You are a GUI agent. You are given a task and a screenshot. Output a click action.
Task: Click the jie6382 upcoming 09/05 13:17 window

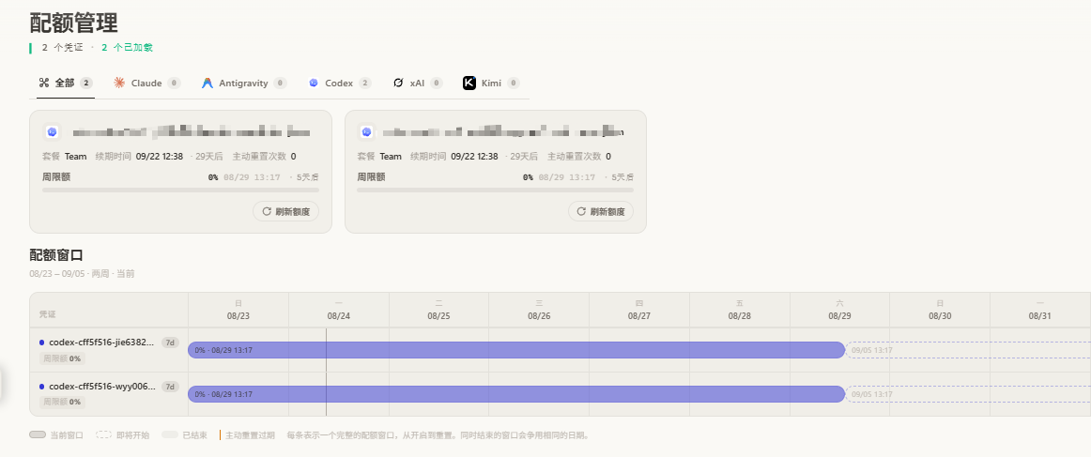pyautogui.click(x=968, y=350)
